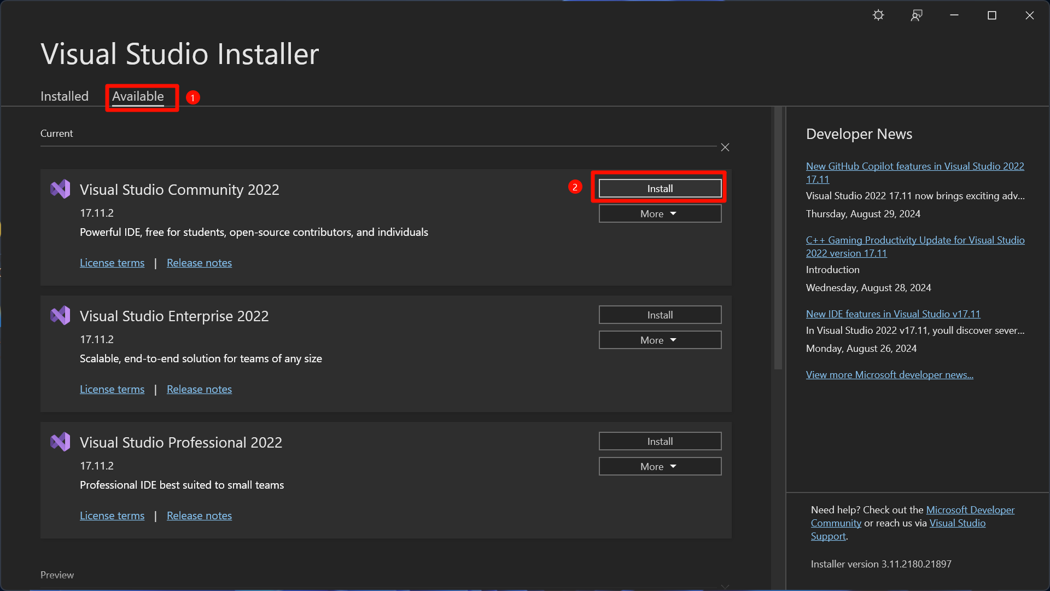The width and height of the screenshot is (1050, 591).
Task: Switch to the Available tab
Action: click(x=138, y=96)
